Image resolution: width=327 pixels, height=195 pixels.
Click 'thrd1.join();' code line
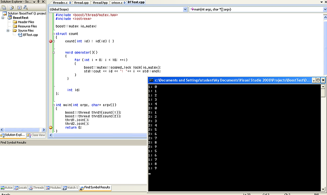77,120
